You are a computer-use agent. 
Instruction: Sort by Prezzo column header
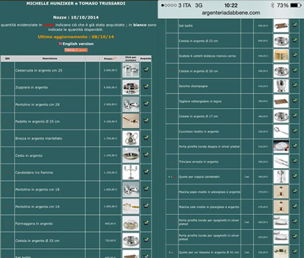pyautogui.click(x=110, y=58)
